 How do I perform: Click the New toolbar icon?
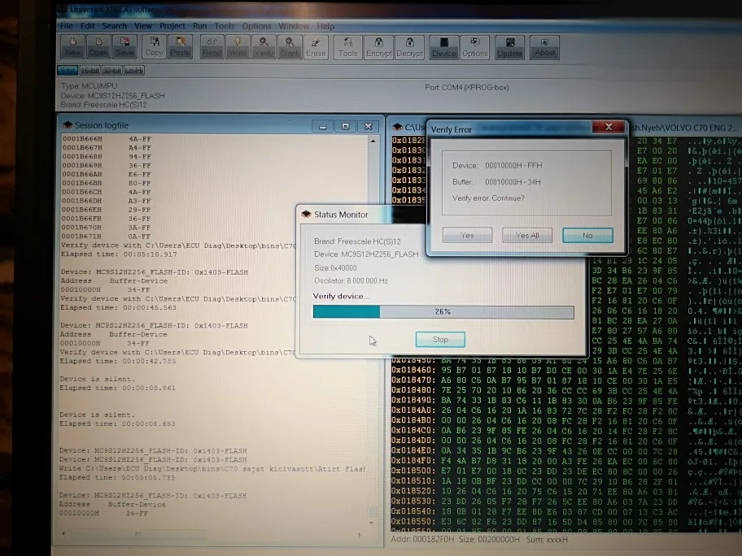click(73, 47)
